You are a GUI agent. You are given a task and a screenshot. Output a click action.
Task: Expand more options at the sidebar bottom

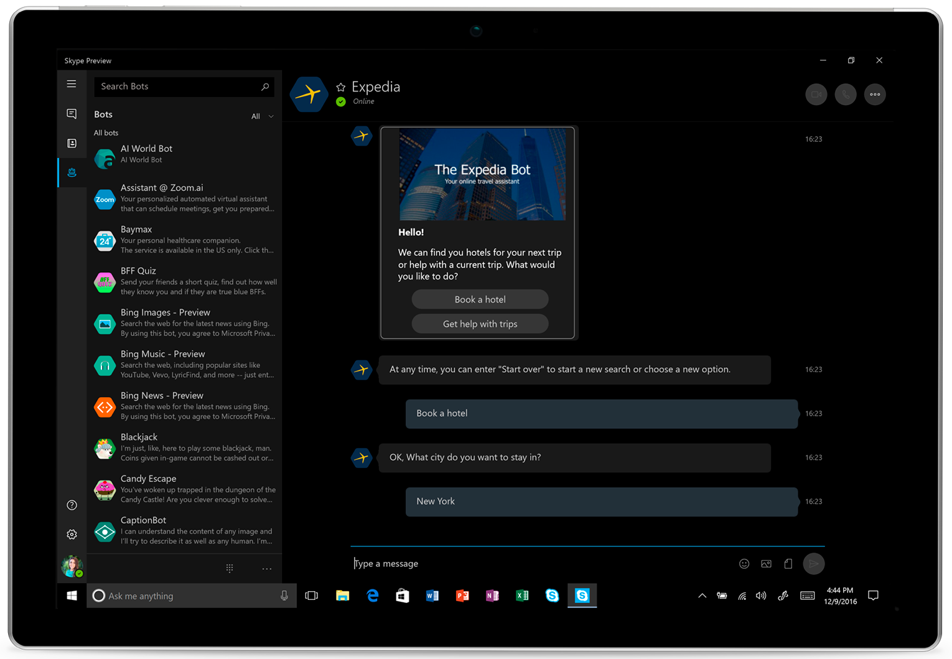tap(266, 568)
